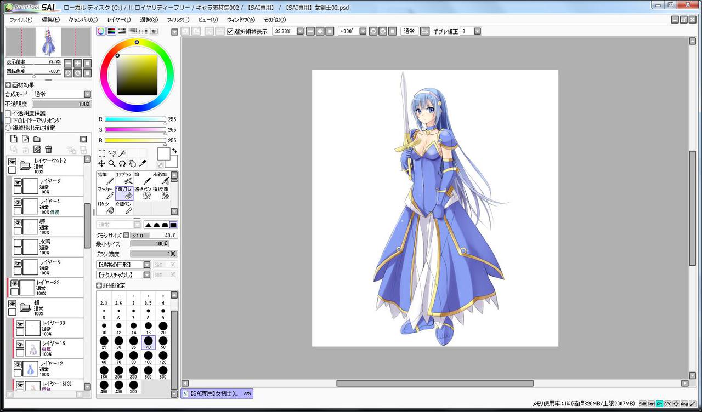The height and width of the screenshot is (412, 702).
Task: Enable 下のレイヤーでクリッピング checkbox
Action: click(x=8, y=121)
